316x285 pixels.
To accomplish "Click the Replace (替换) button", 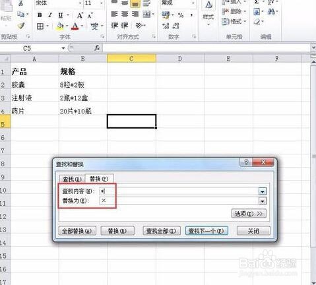I will pyautogui.click(x=117, y=231).
